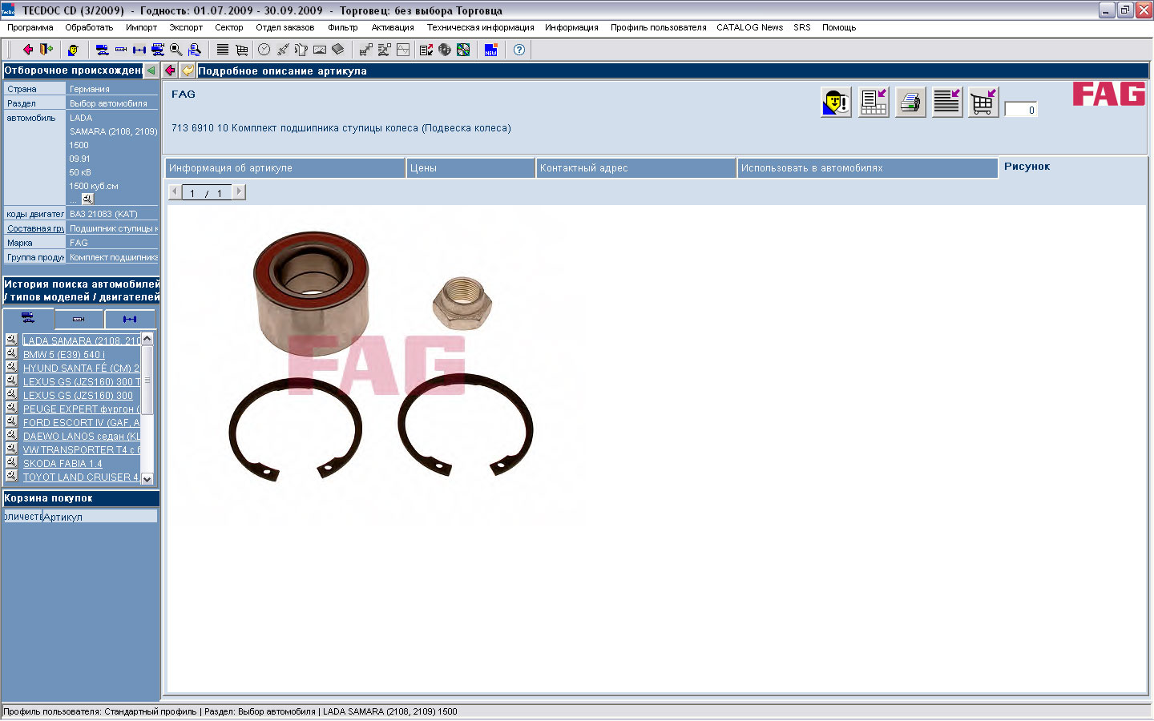This screenshot has height=721, width=1154.
Task: Add article to cart via cart icon
Action: click(983, 103)
